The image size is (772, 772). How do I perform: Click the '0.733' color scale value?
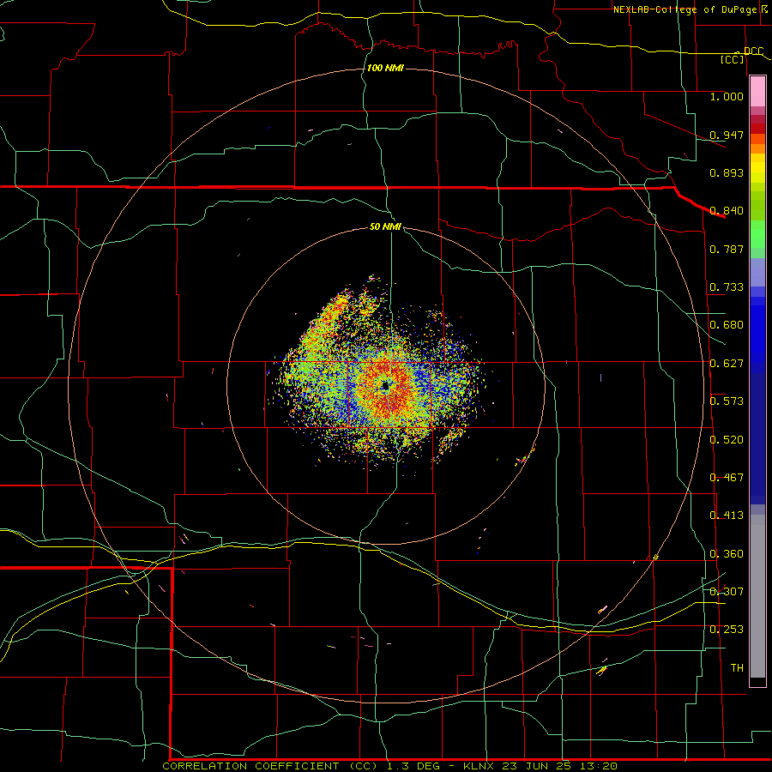point(727,287)
